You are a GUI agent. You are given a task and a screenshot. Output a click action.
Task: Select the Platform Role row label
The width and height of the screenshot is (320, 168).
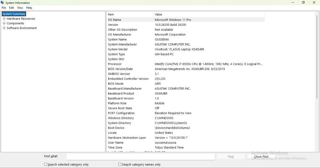click(117, 103)
